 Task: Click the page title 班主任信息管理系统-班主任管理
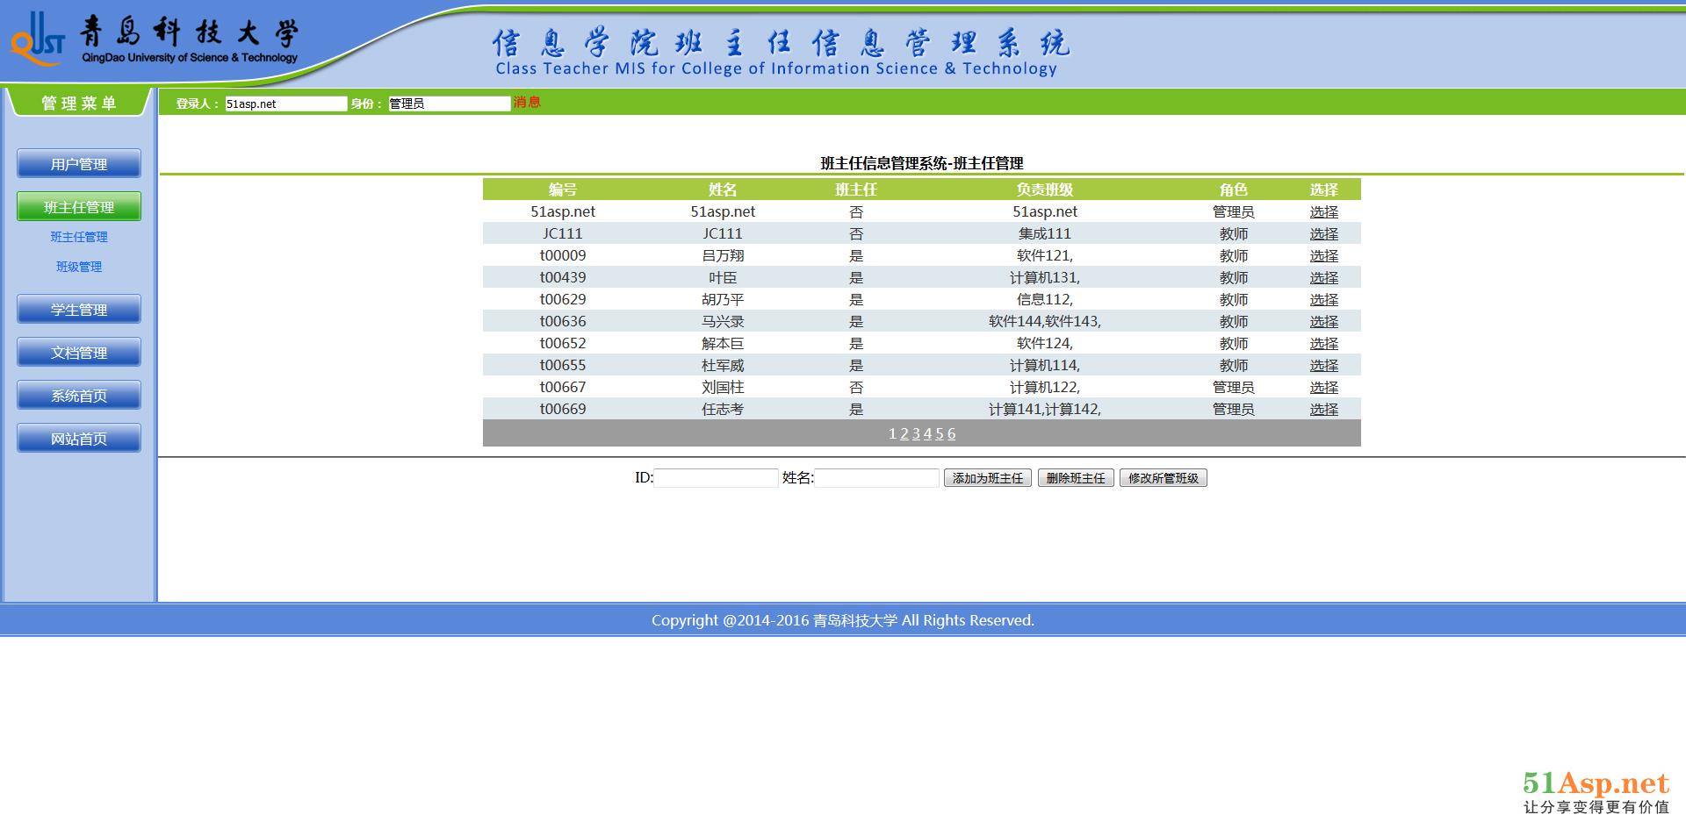coord(922,163)
